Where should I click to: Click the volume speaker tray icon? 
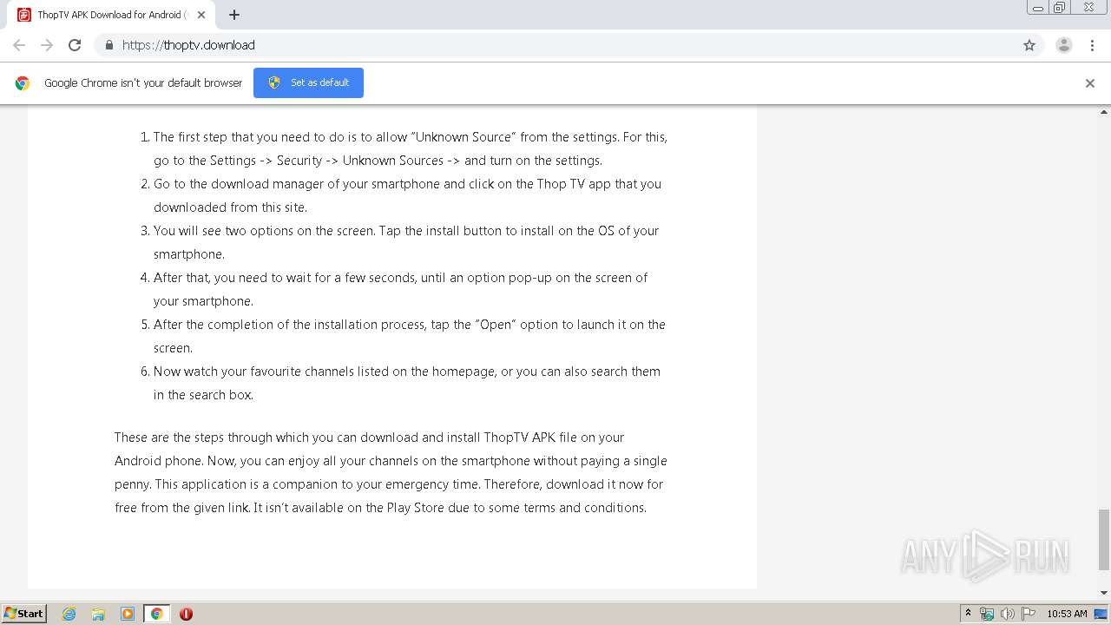(x=1008, y=614)
